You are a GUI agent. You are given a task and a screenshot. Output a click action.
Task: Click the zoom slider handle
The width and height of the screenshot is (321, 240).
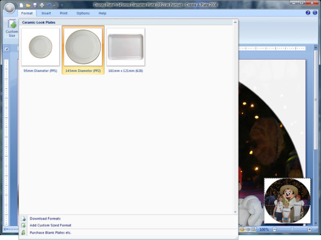(292, 229)
